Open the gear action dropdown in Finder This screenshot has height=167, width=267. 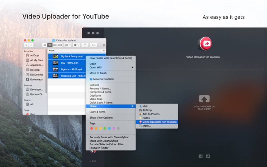(76, 45)
